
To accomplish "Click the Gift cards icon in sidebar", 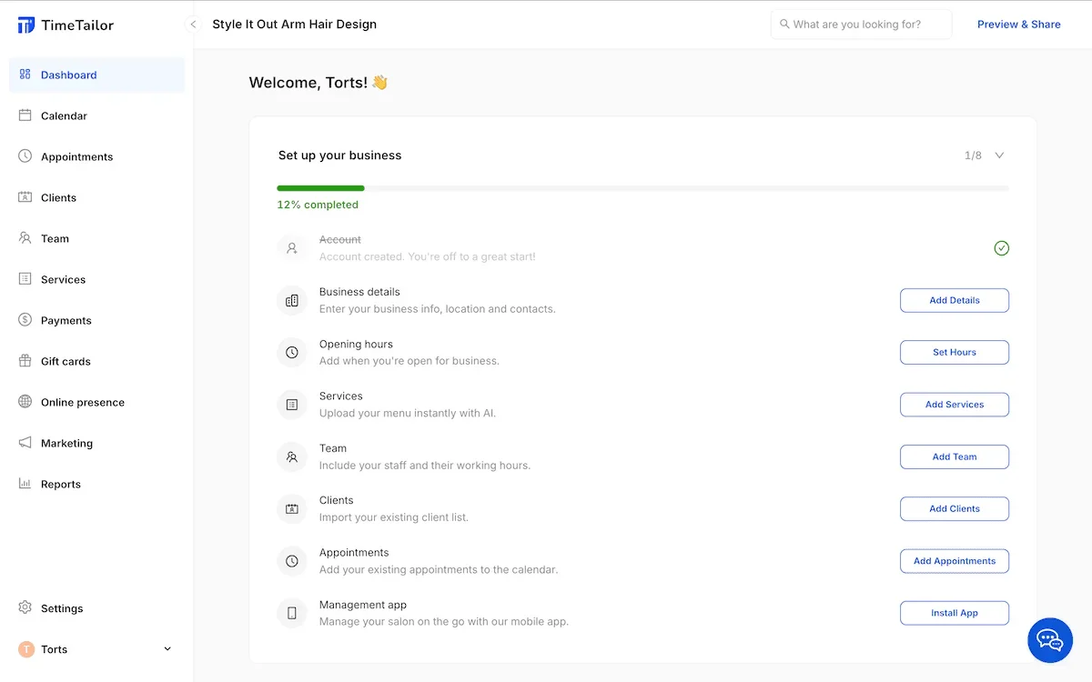I will (x=25, y=361).
